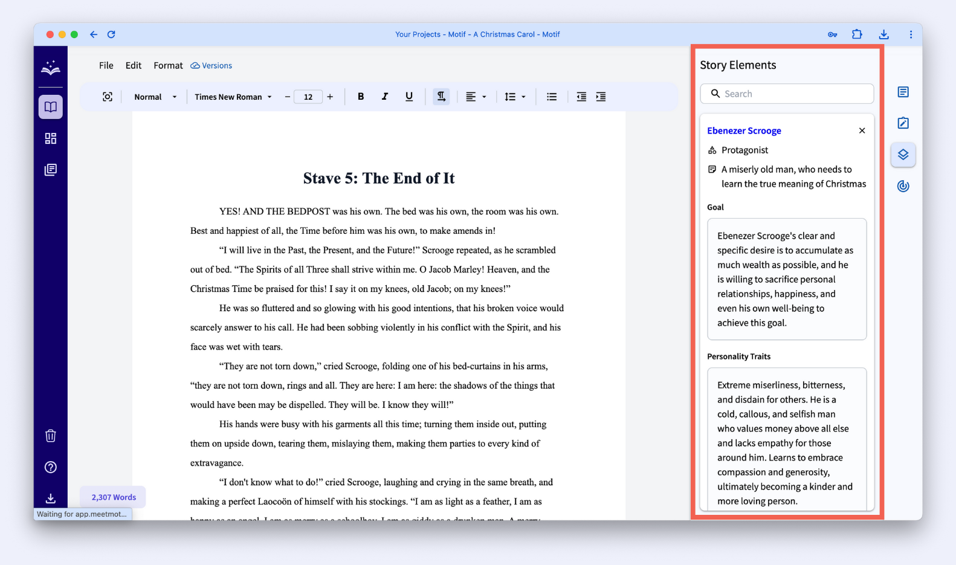
Task: Open the browser extensions puzzle icon
Action: point(857,34)
